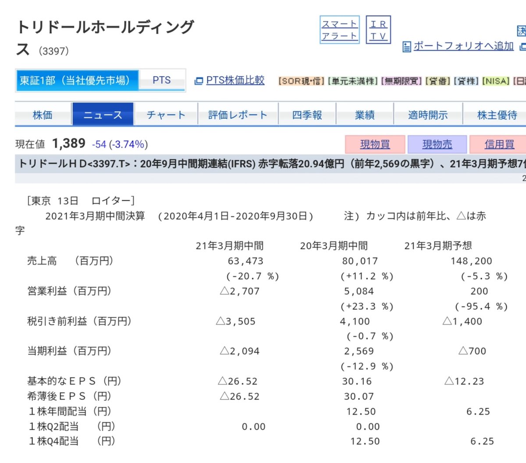Click the １株年間配当（円） row label
Screen dimensions: 526x463
[70, 411]
